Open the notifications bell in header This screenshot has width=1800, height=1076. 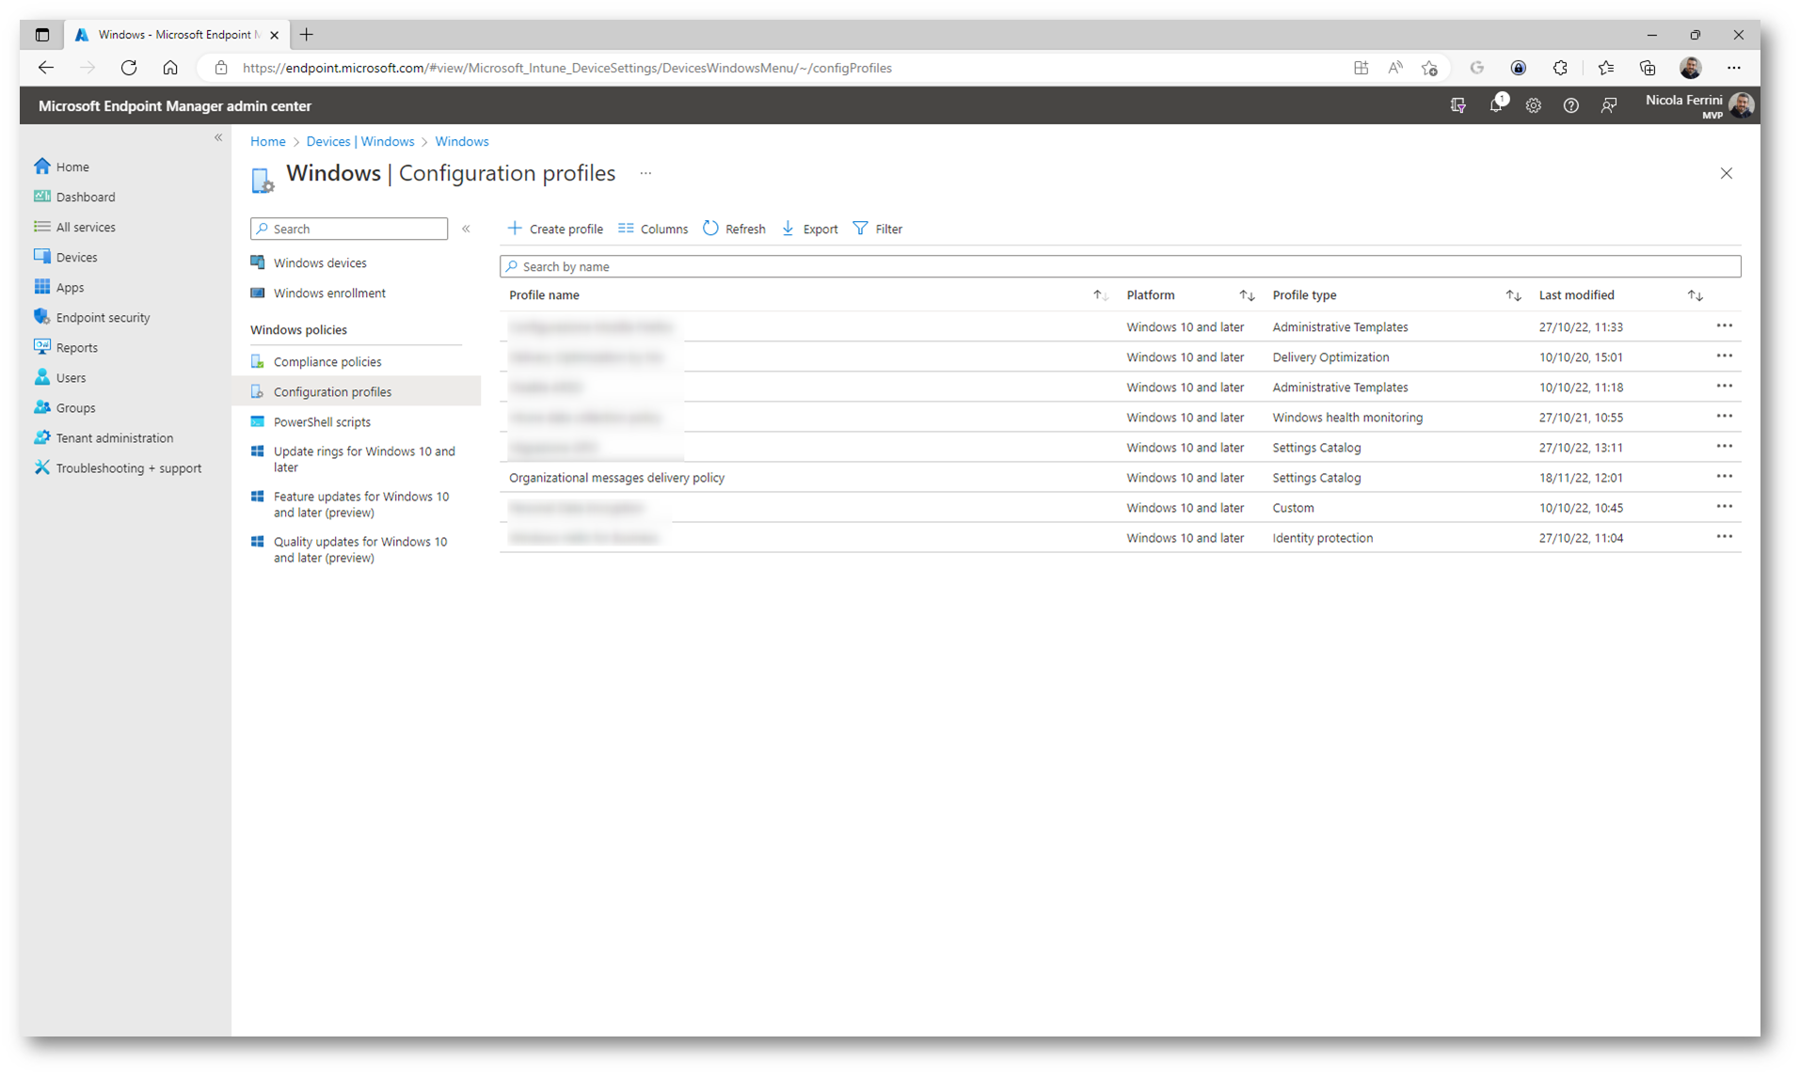(1496, 105)
